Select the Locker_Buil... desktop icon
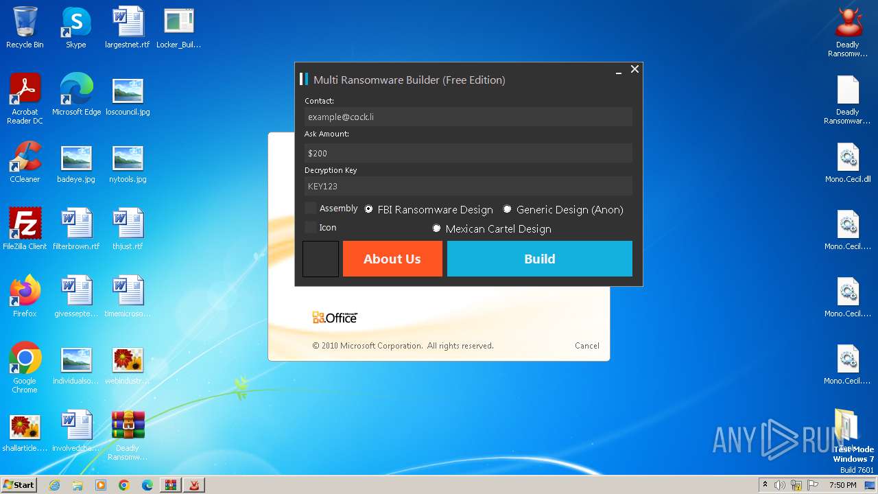Viewport: 878px width, 494px height. pos(179,27)
